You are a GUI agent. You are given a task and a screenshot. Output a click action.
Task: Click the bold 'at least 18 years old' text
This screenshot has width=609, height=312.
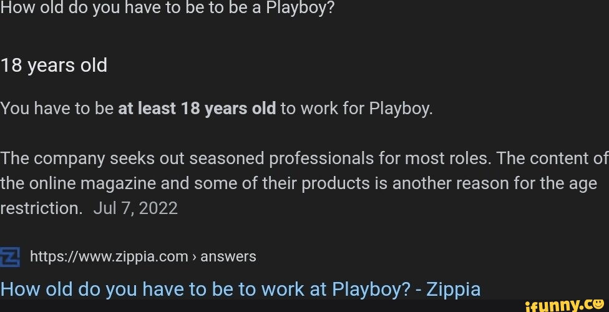197,109
